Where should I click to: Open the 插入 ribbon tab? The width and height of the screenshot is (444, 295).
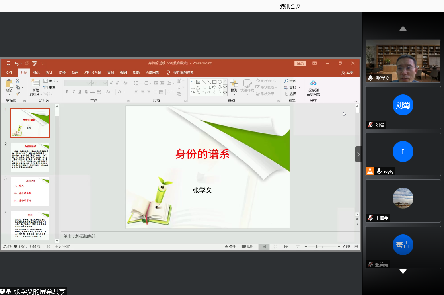(x=37, y=73)
